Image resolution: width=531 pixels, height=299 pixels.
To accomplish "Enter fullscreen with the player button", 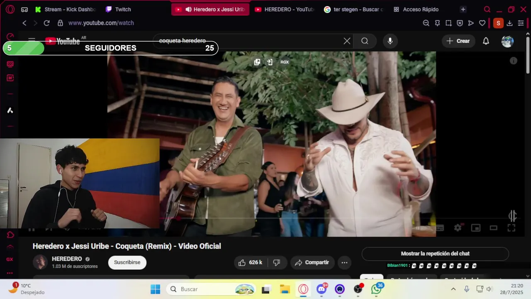I will click(x=512, y=228).
